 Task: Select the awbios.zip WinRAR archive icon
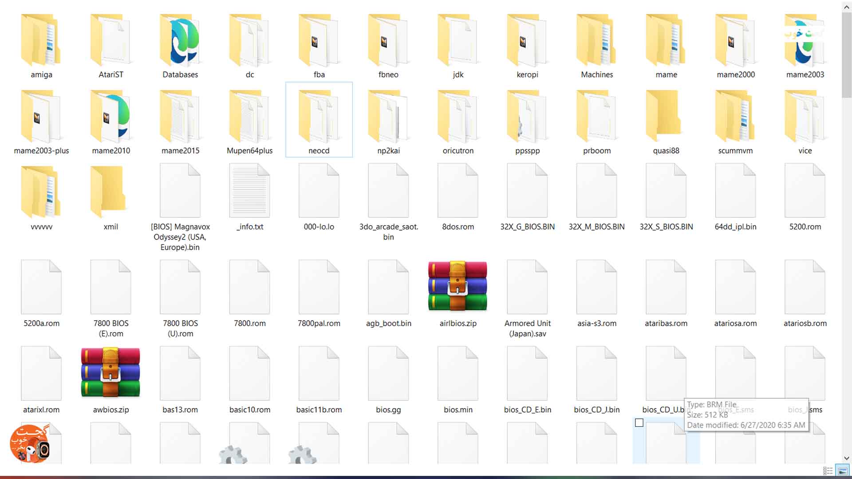110,373
